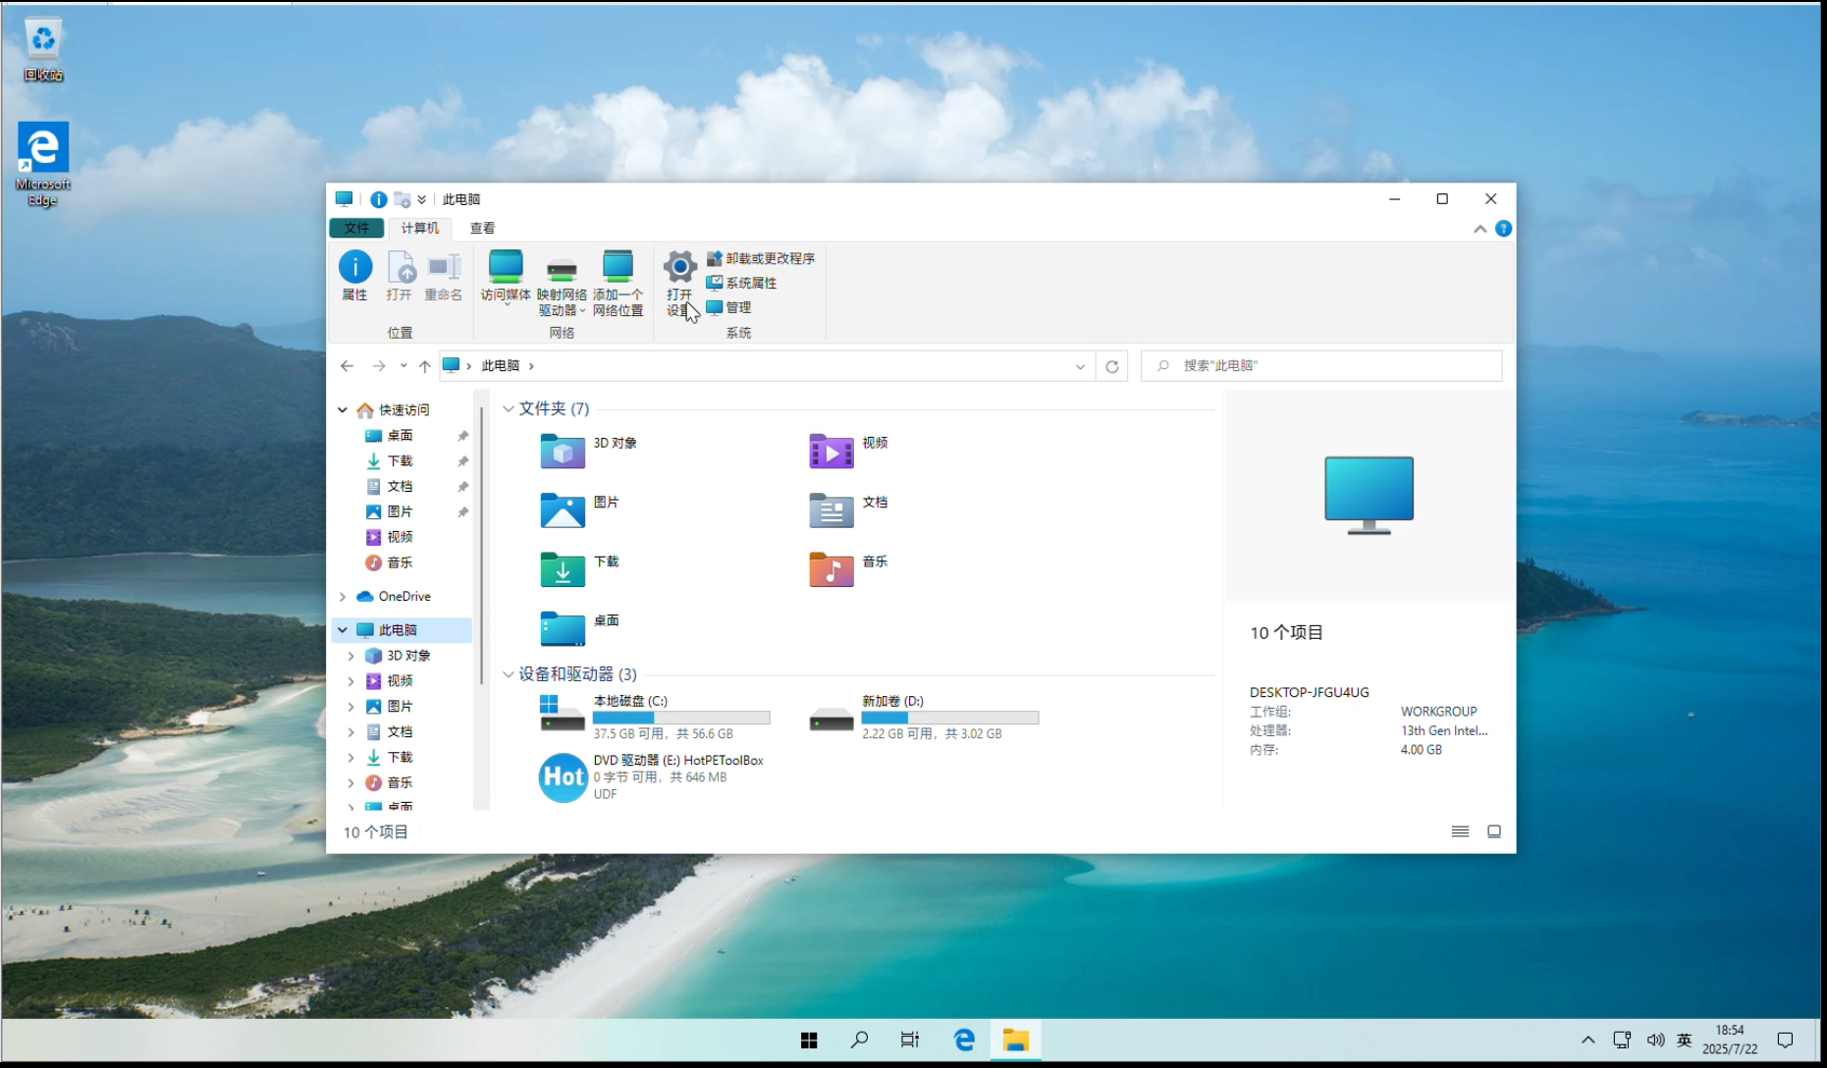Collapse the Folders (7) group
Viewport: 1827px width, 1068px height.
509,409
